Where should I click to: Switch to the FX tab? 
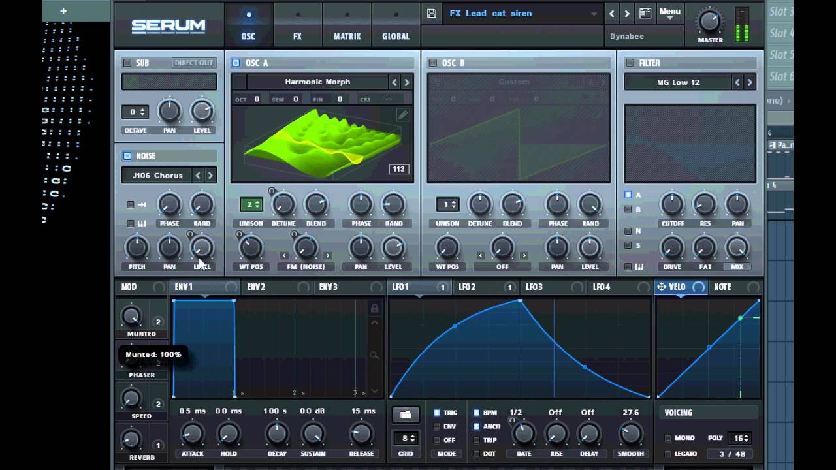coord(297,24)
